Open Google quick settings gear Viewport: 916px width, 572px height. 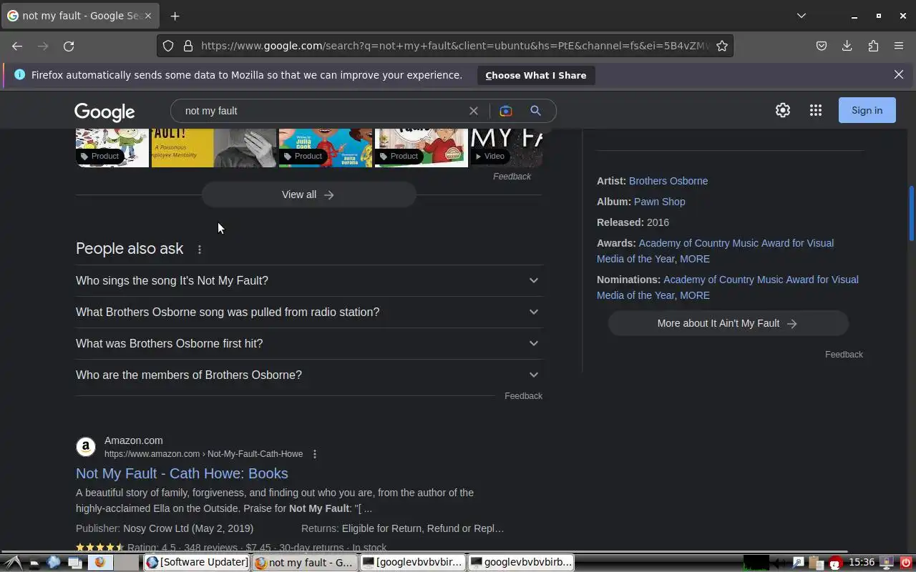(x=783, y=110)
